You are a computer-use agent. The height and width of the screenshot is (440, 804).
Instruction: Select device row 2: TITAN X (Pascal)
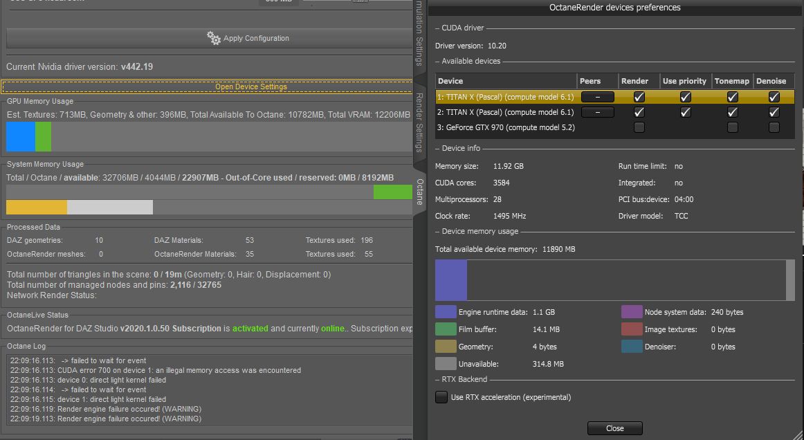tap(615, 112)
